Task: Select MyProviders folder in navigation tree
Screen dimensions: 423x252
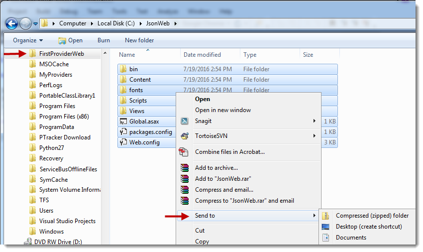Action: click(56, 75)
